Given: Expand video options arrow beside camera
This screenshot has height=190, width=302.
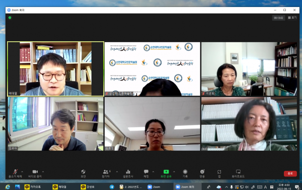Looking at the screenshot, I should point(43,171).
